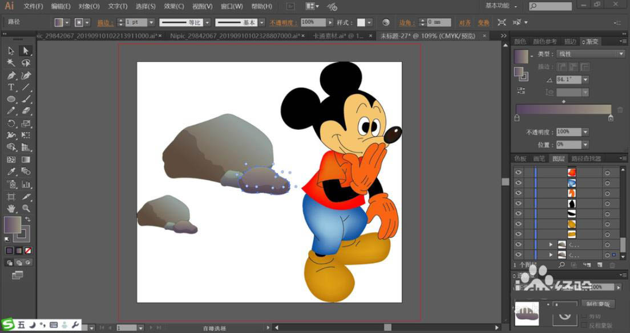Select the Direct Selection tool

[x=26, y=51]
